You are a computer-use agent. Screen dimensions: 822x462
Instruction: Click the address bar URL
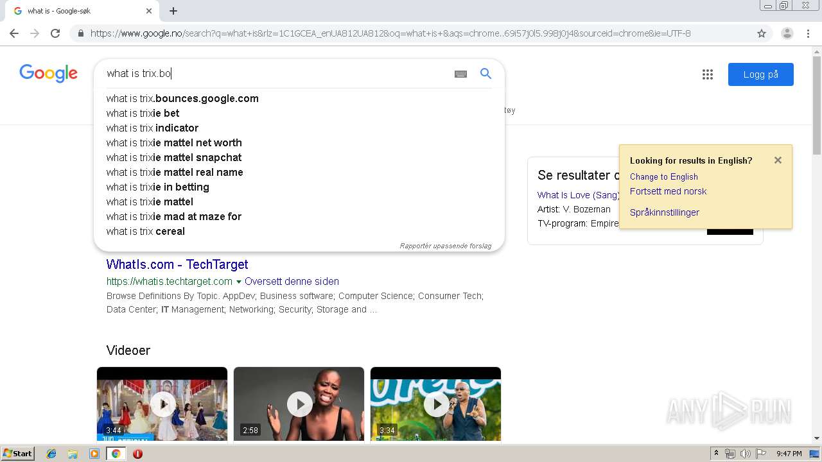pyautogui.click(x=390, y=33)
